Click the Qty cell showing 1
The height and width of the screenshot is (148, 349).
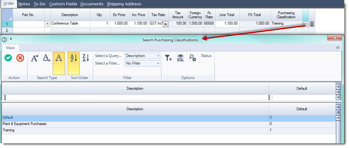tap(100, 24)
